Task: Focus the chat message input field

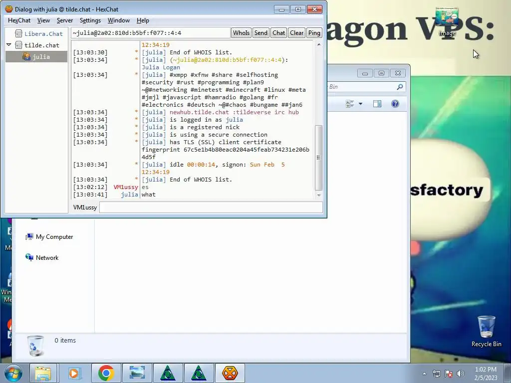Action: [211, 207]
